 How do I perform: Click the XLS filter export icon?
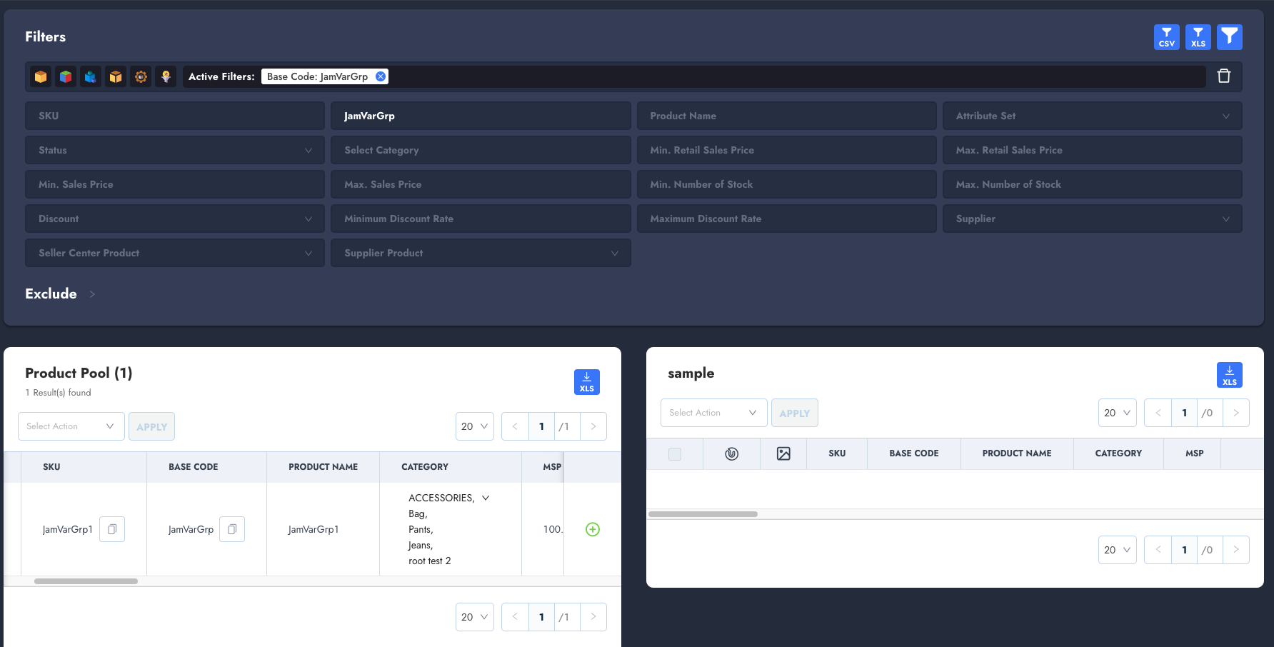[x=1198, y=37]
